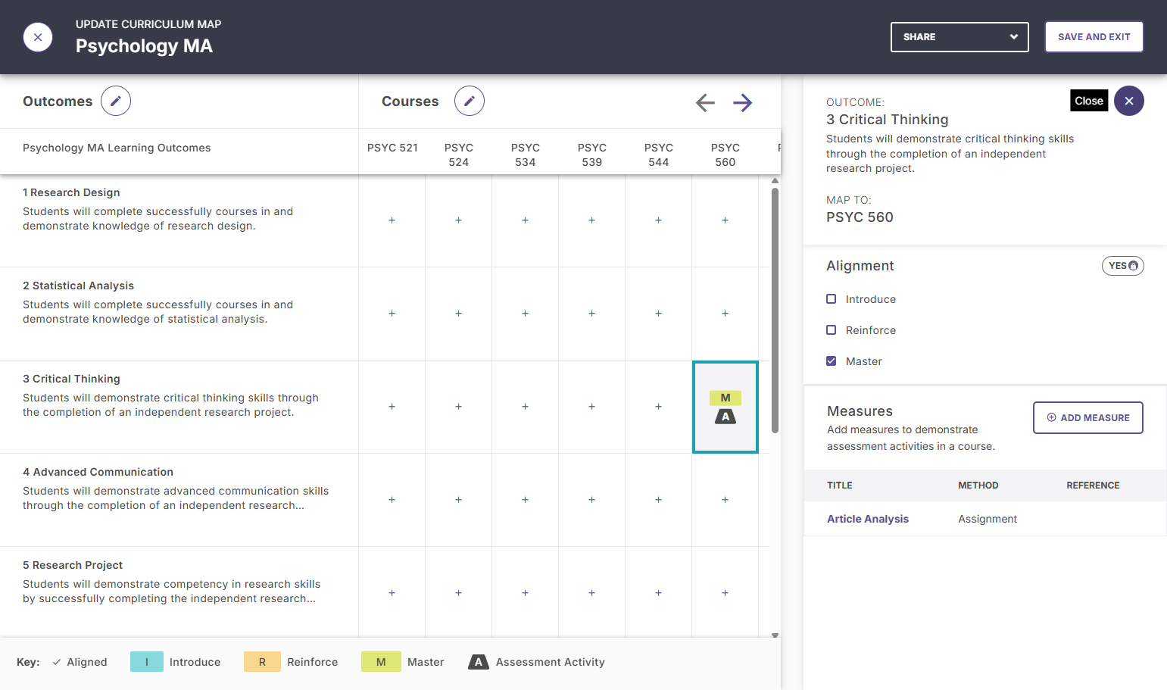Check the Reinforce alignment box
Screen dimensions: 1167x690
[x=831, y=330]
